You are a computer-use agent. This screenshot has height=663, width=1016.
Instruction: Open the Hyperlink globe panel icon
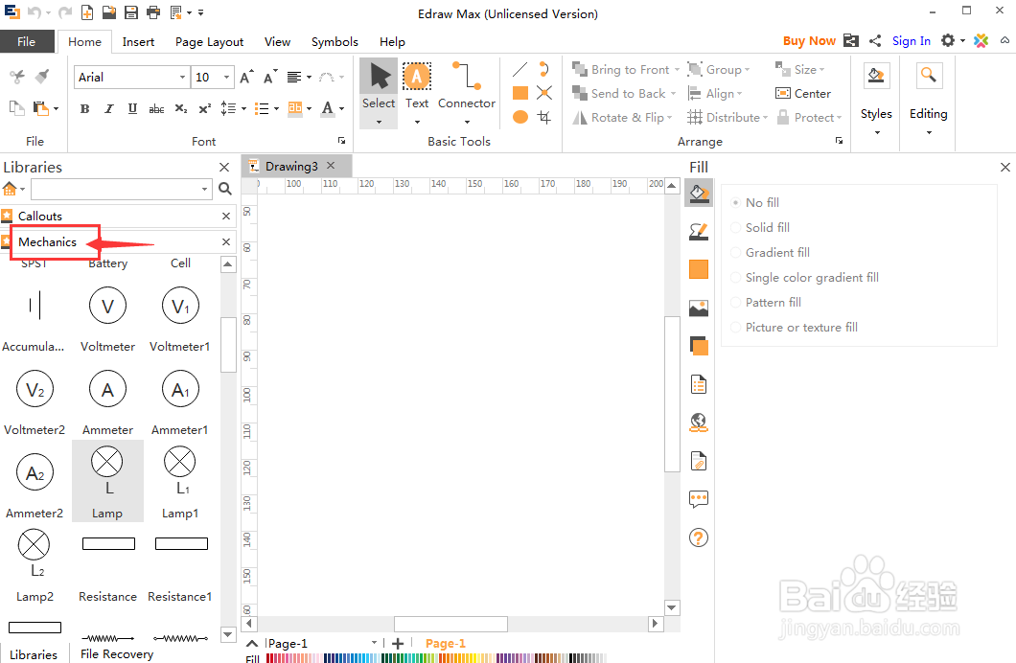point(699,423)
